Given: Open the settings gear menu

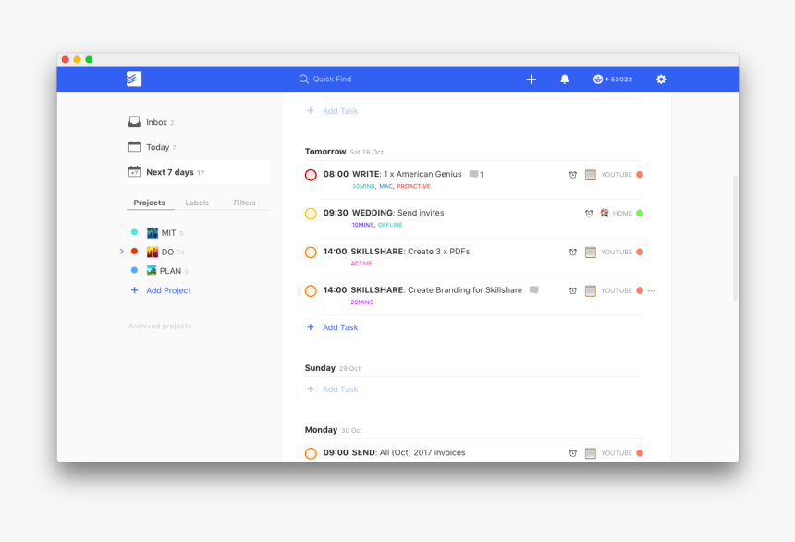Looking at the screenshot, I should pos(661,80).
